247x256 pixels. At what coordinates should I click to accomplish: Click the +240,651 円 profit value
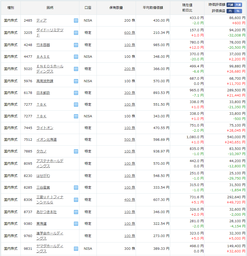click(235, 142)
